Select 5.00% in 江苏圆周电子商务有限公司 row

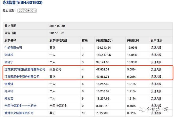coord(131,77)
